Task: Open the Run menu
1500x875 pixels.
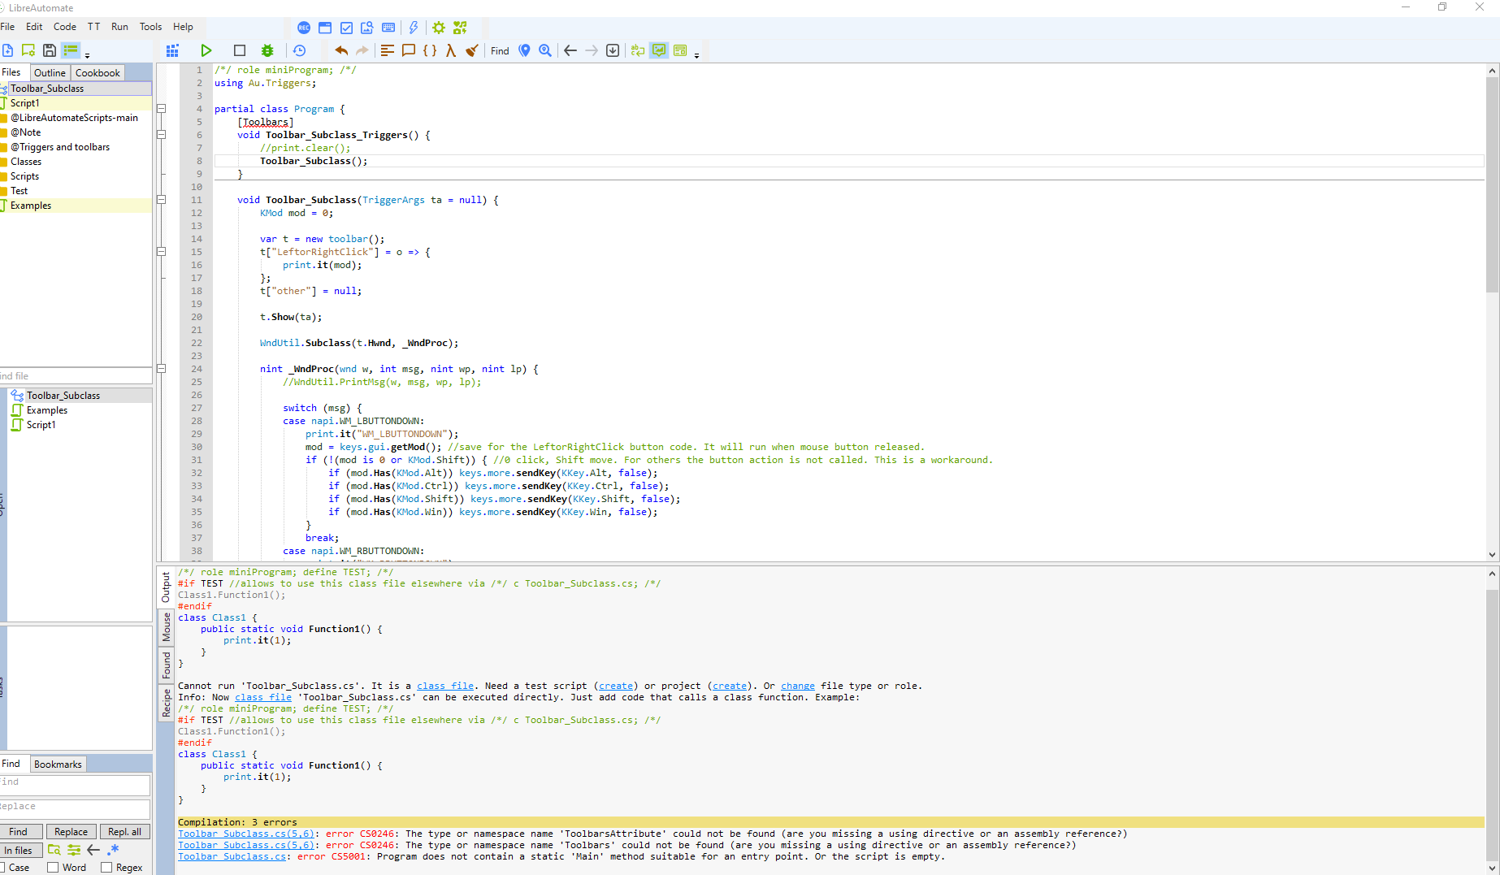Action: pos(119,27)
